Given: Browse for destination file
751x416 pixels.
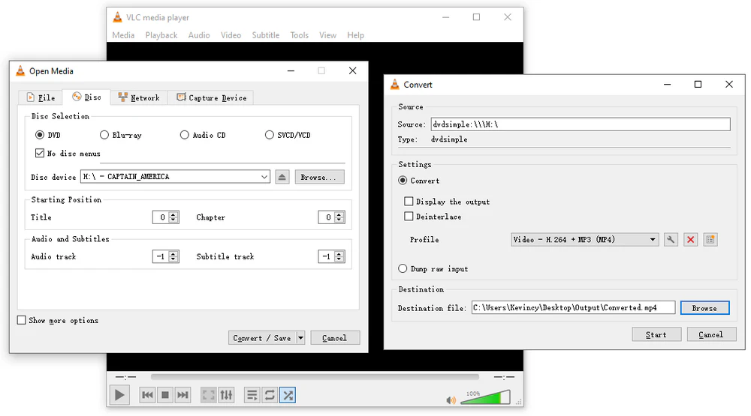Looking at the screenshot, I should pyautogui.click(x=704, y=308).
